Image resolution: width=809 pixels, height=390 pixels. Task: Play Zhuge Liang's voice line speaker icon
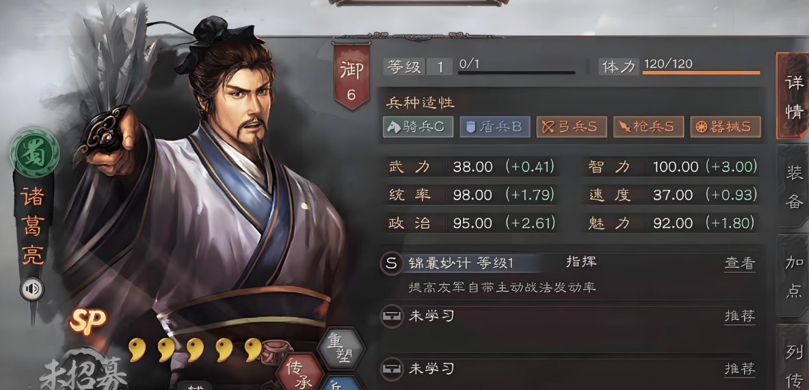click(32, 290)
